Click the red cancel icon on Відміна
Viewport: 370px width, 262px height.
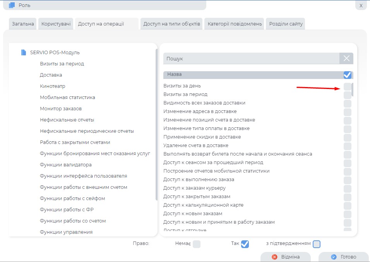coord(274,257)
